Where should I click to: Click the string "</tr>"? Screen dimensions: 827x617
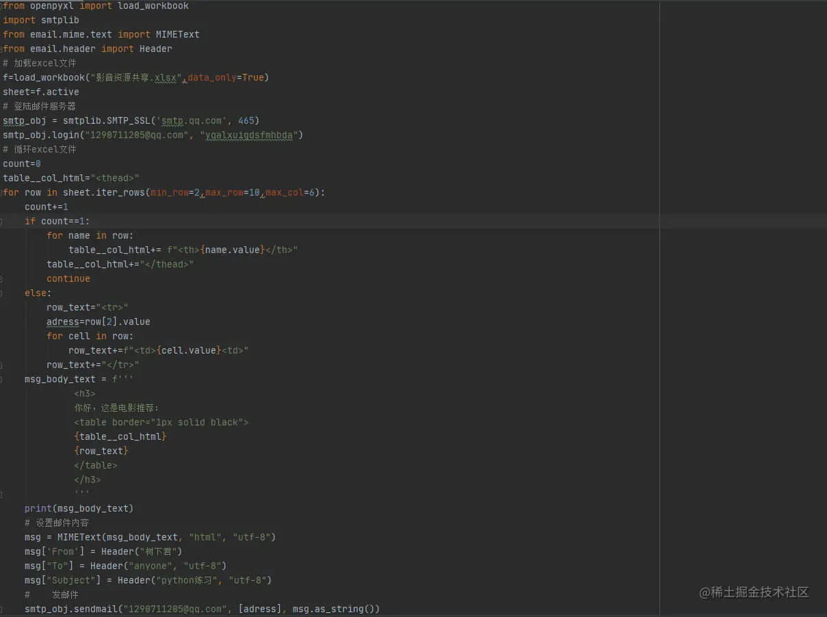pyautogui.click(x=120, y=365)
